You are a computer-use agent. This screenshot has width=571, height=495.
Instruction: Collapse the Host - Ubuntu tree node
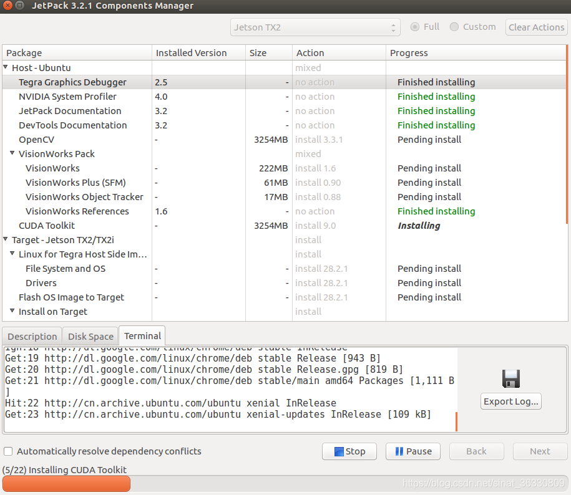tap(6, 67)
